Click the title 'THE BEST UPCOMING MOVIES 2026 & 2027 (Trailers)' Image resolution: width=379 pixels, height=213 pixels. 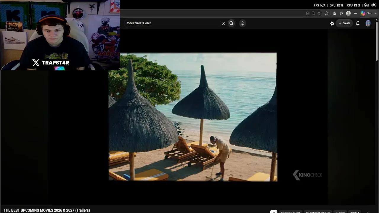click(x=47, y=210)
